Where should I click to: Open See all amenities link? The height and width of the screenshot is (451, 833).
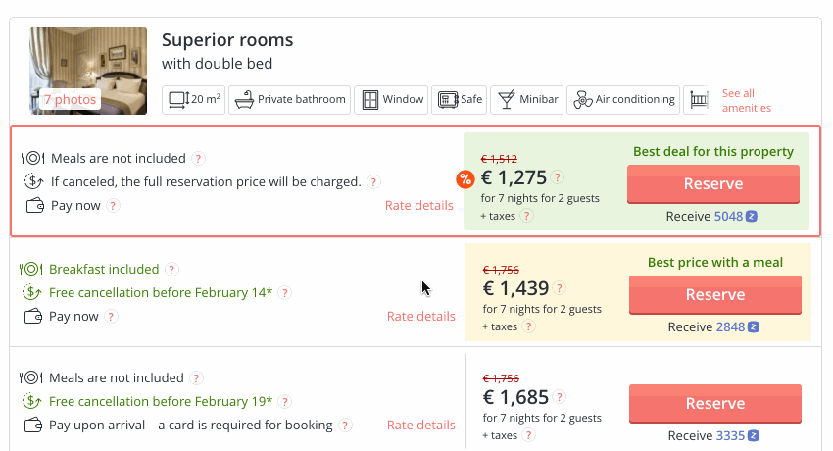coord(746,100)
